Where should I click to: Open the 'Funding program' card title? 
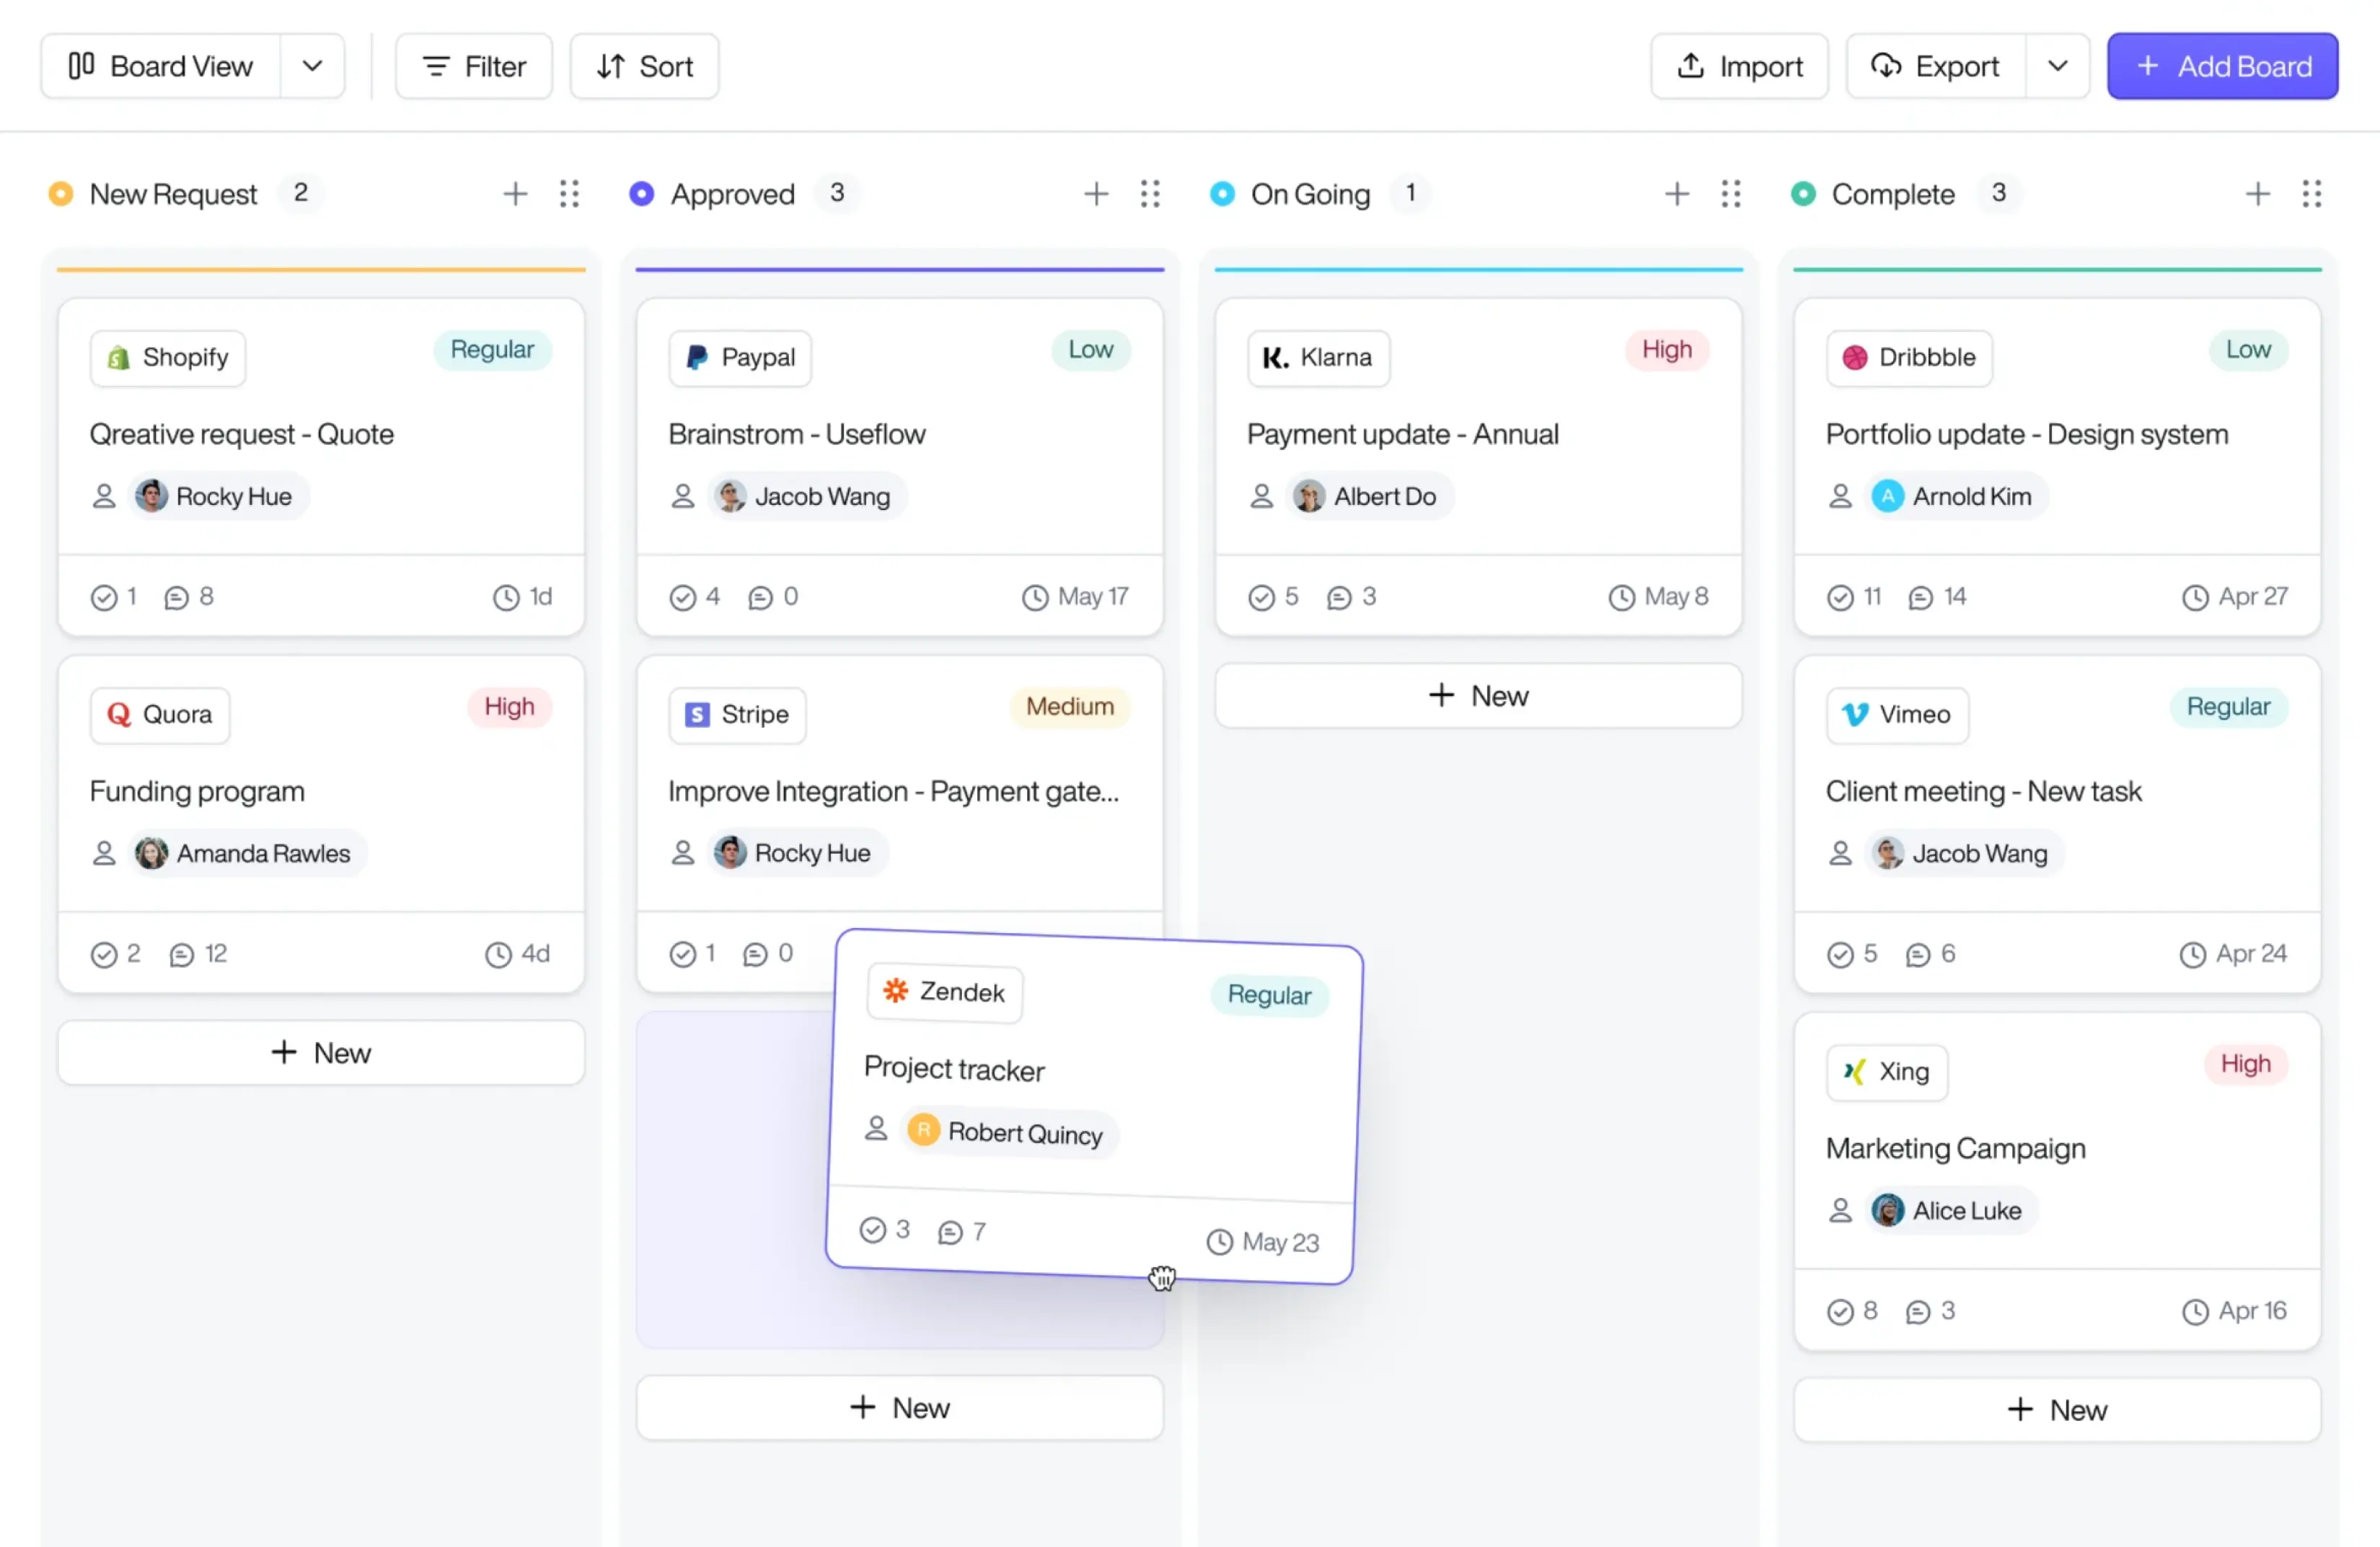[x=197, y=791]
